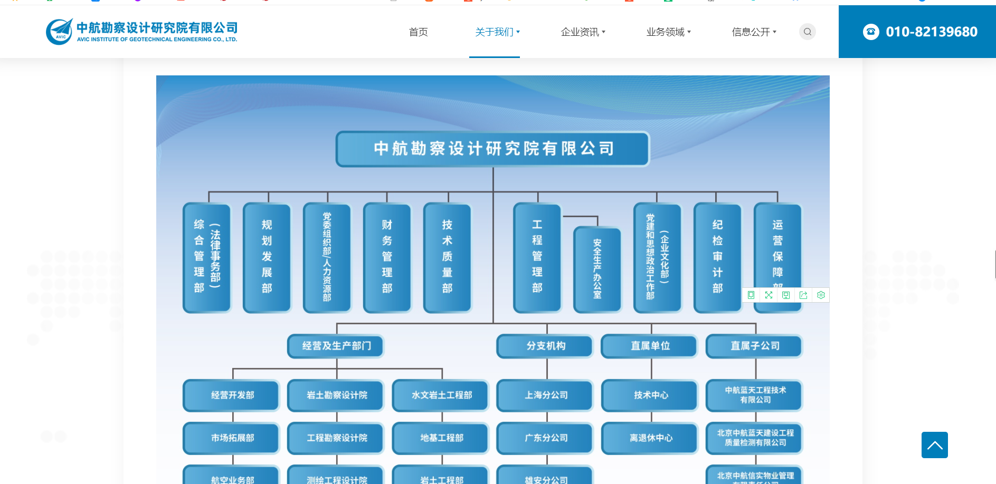Click the 技术中心 box
The height and width of the screenshot is (484, 996).
pos(650,395)
